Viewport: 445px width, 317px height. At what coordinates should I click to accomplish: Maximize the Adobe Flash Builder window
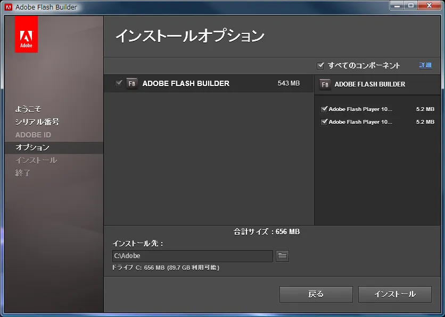click(410, 5)
